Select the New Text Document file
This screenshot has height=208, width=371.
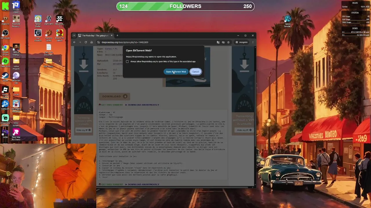coord(49,50)
